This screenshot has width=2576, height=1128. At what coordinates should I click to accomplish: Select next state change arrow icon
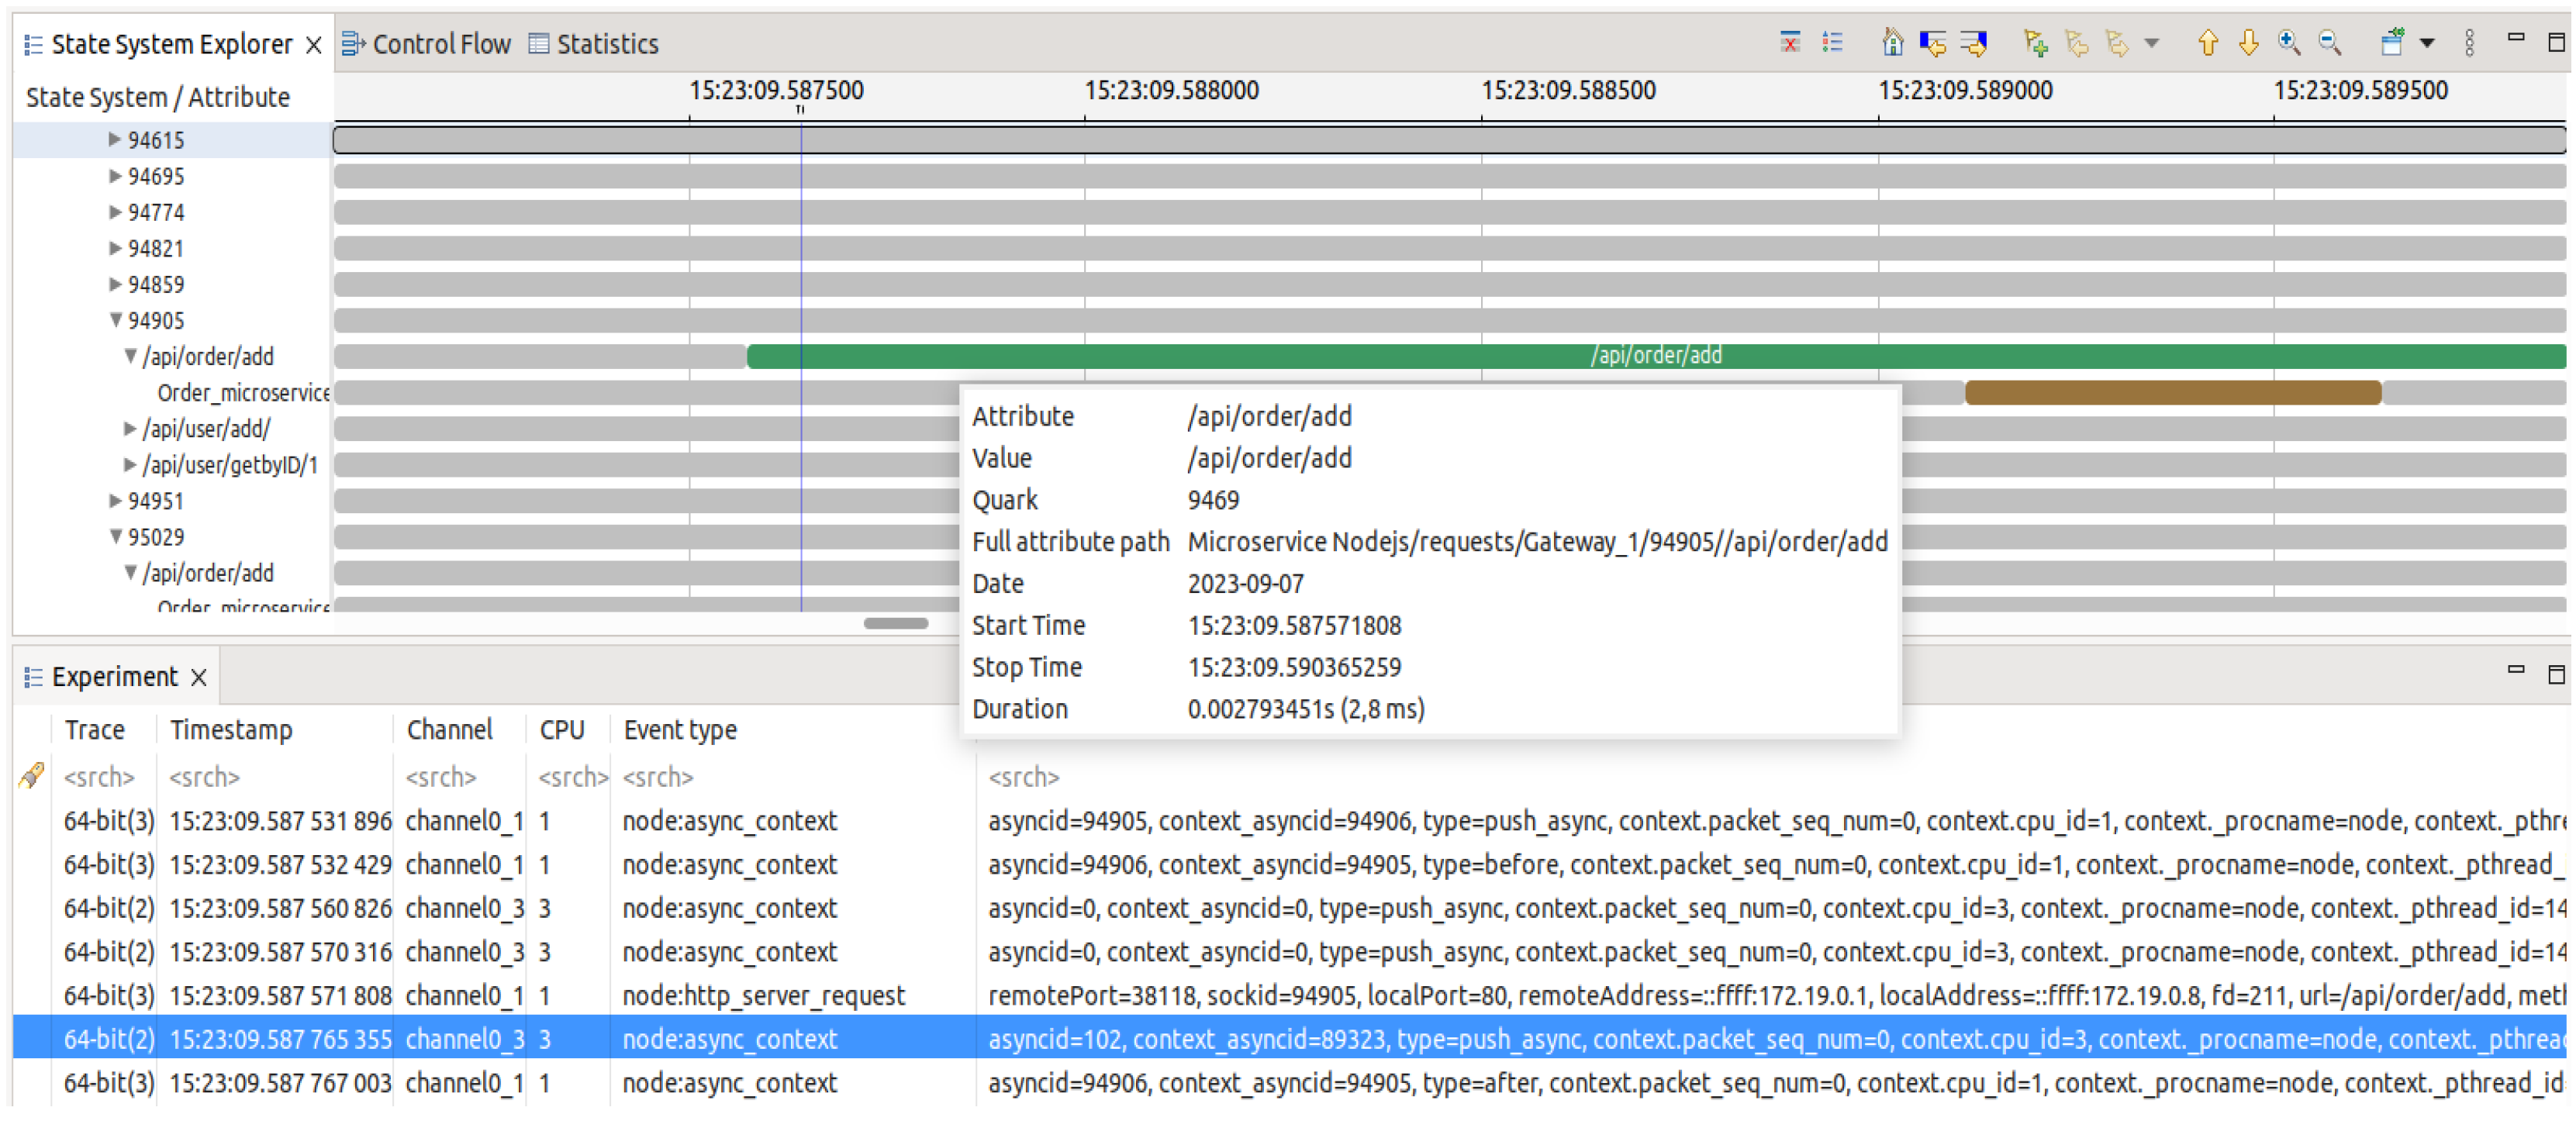(1973, 43)
